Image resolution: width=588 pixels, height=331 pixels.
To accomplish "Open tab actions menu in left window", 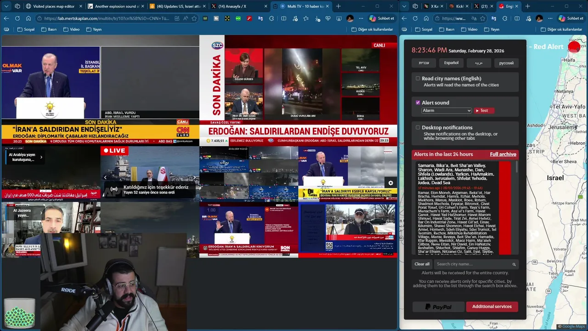I will tap(6, 6).
